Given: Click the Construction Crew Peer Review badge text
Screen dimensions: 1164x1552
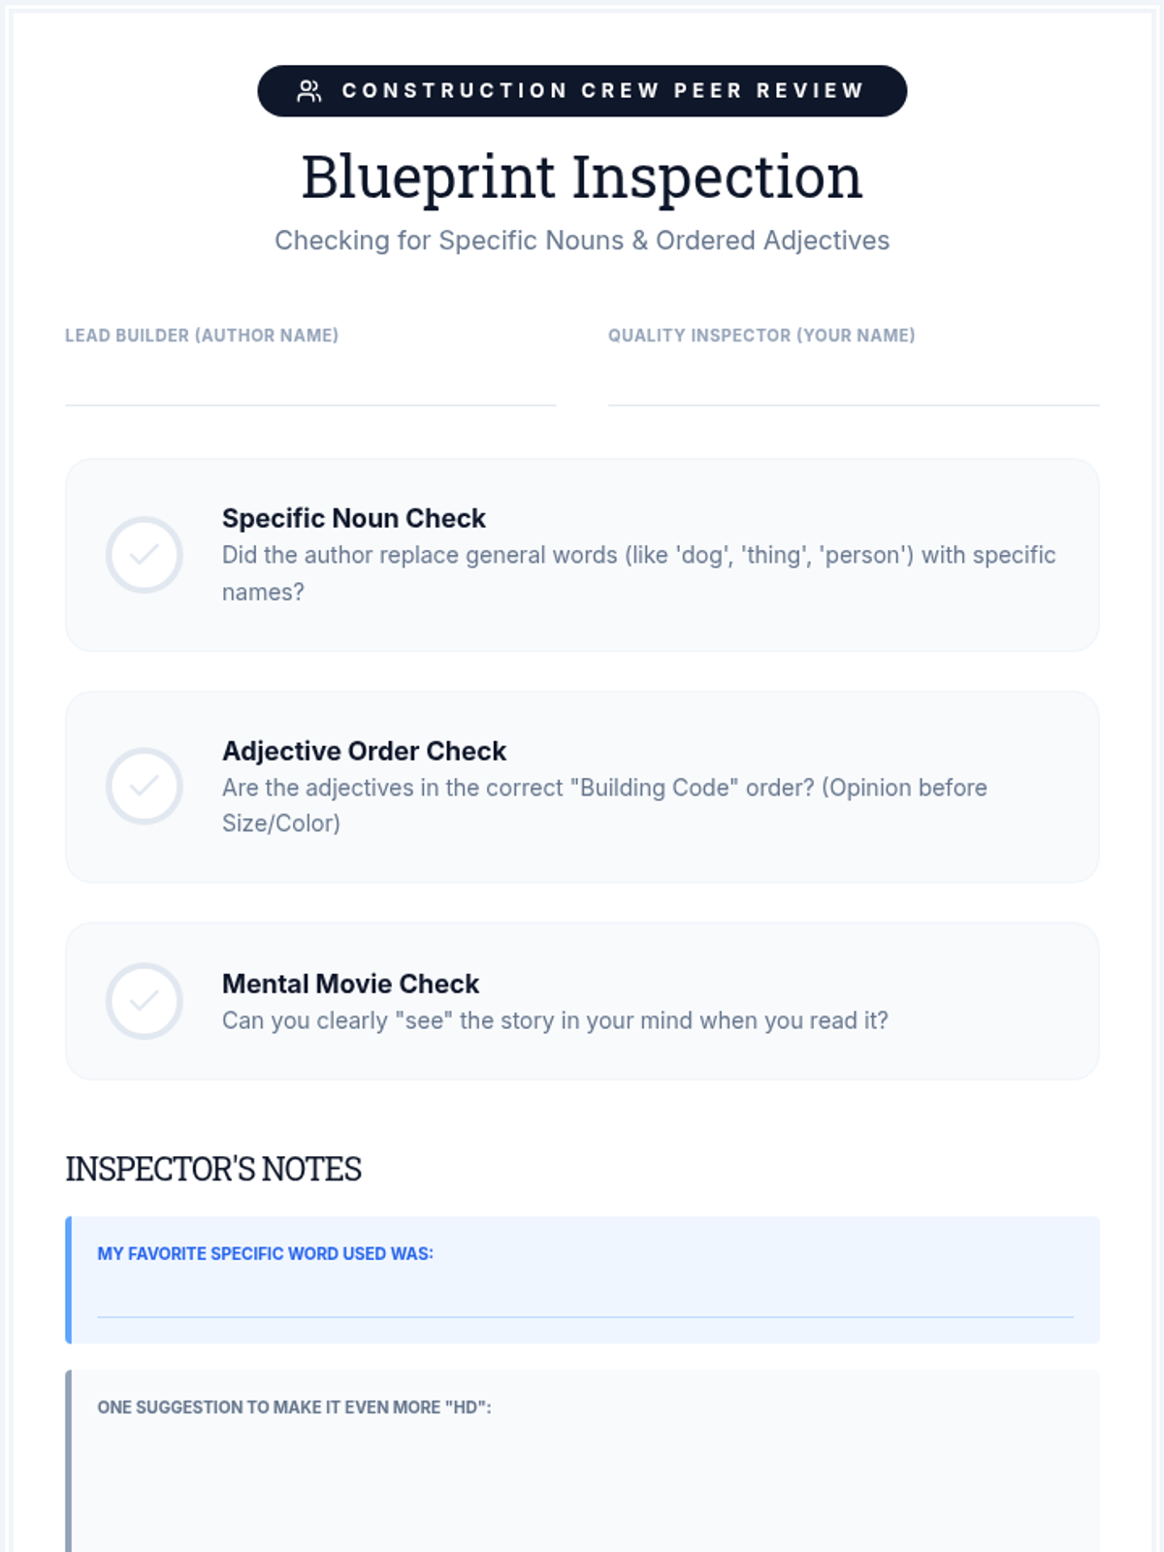Looking at the screenshot, I should tap(602, 91).
